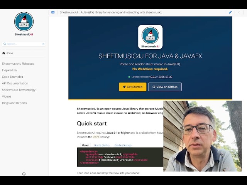Open API Documentation in the sidebar
The height and width of the screenshot is (185, 247).
15,83
